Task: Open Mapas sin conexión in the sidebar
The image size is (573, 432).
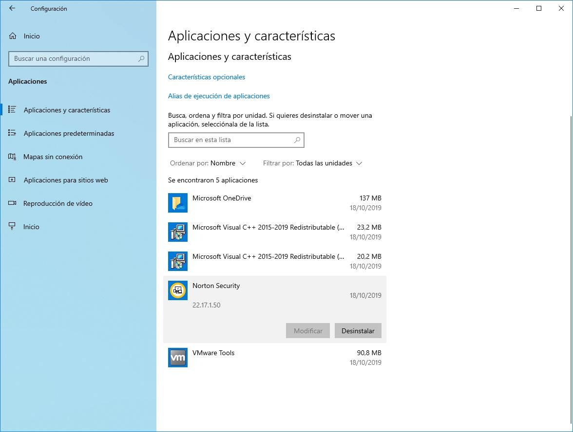Action: click(78, 157)
